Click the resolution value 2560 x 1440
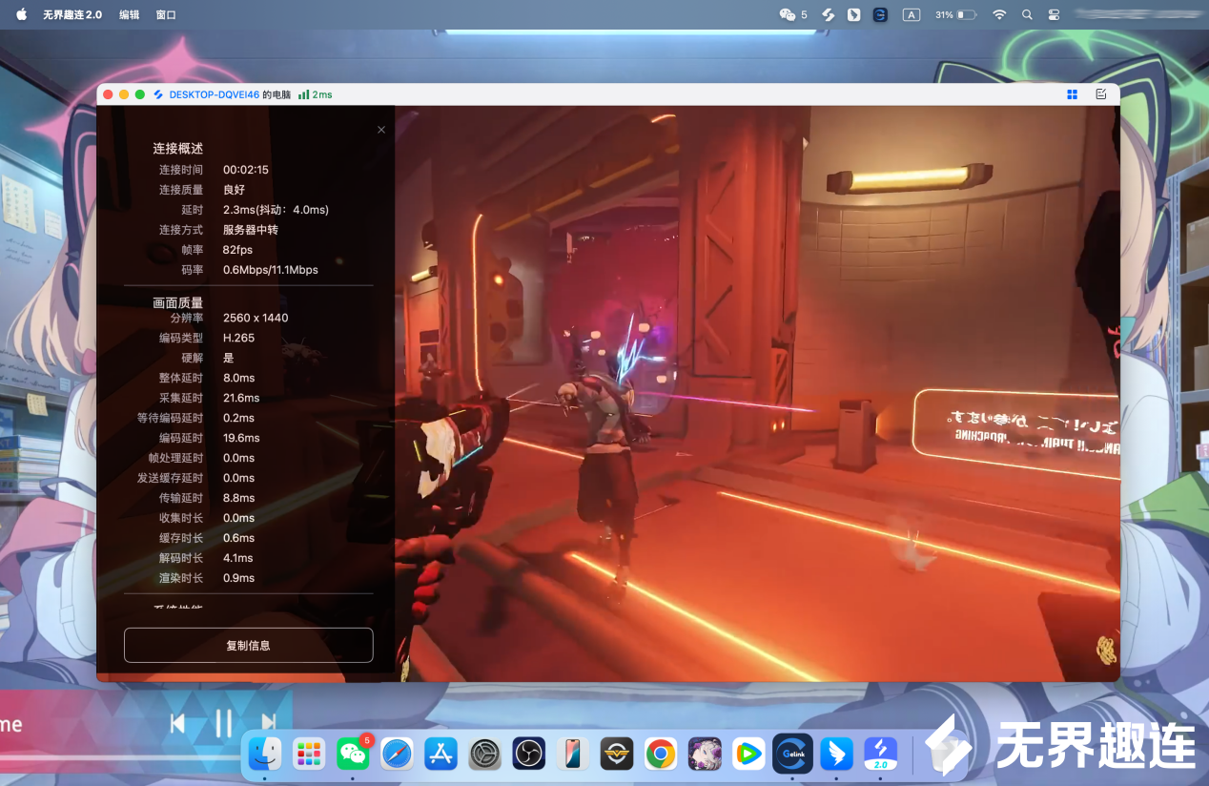The image size is (1209, 786). pyautogui.click(x=256, y=318)
